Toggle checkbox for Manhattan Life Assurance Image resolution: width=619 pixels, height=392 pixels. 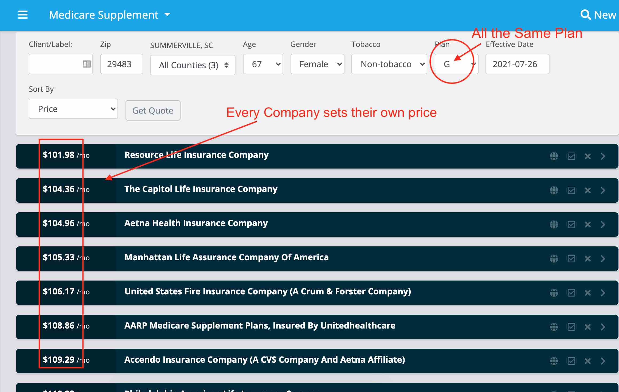[571, 259]
